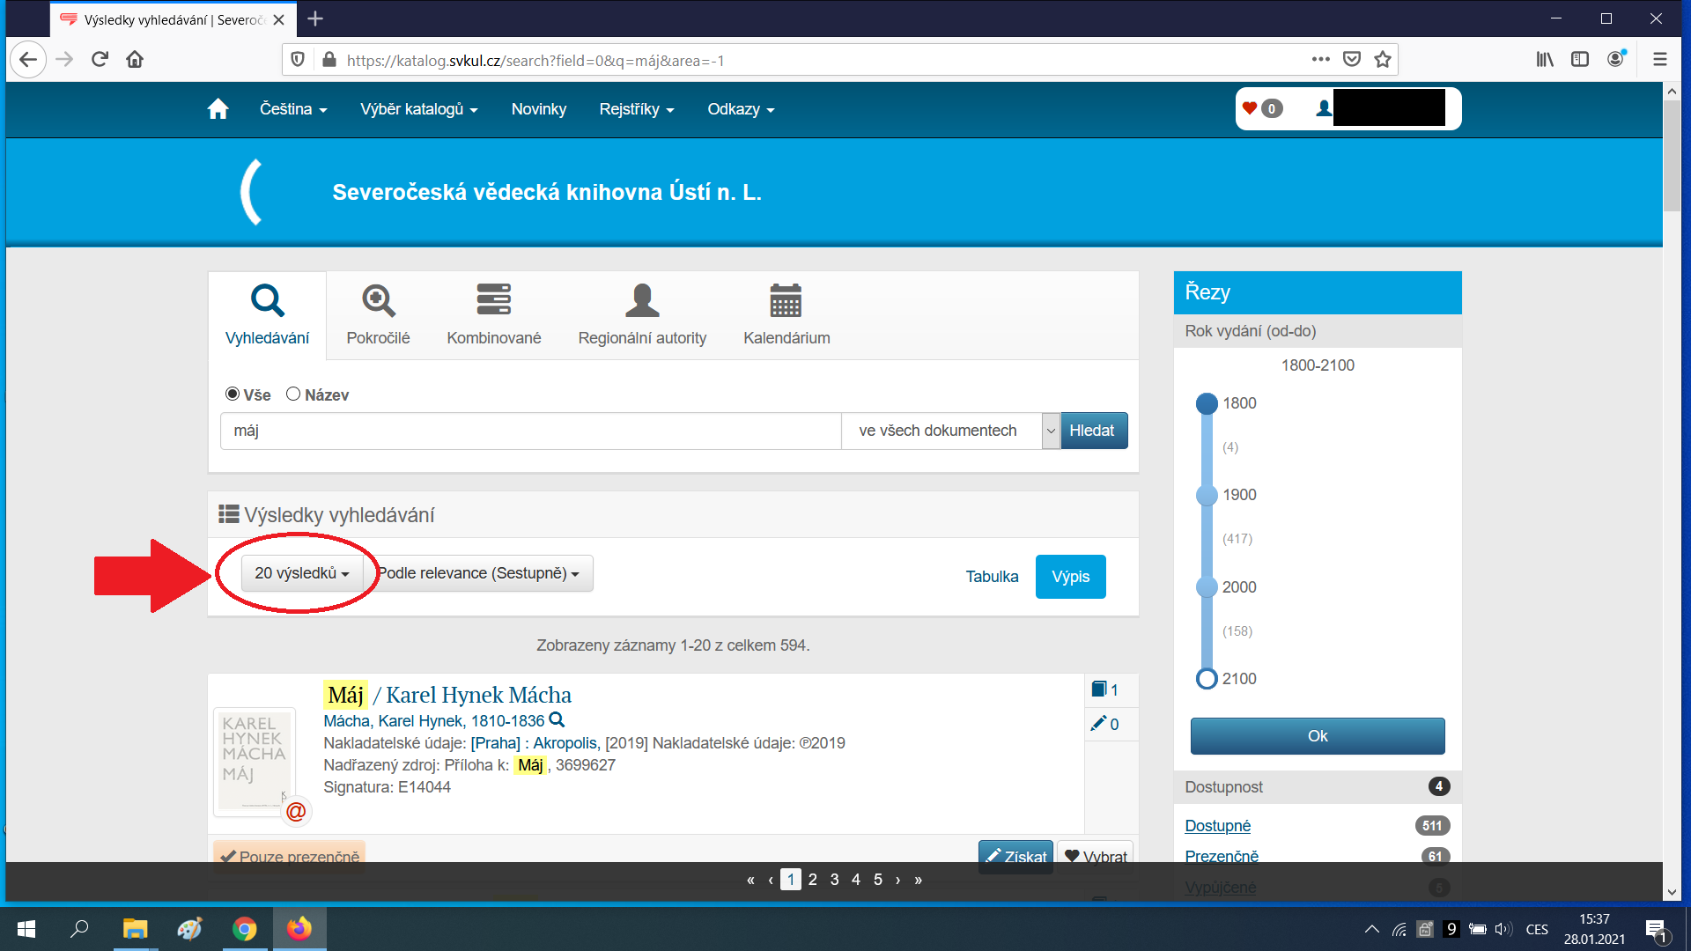Go to next results page ›
Viewport: 1691px width, 951px height.
click(897, 880)
